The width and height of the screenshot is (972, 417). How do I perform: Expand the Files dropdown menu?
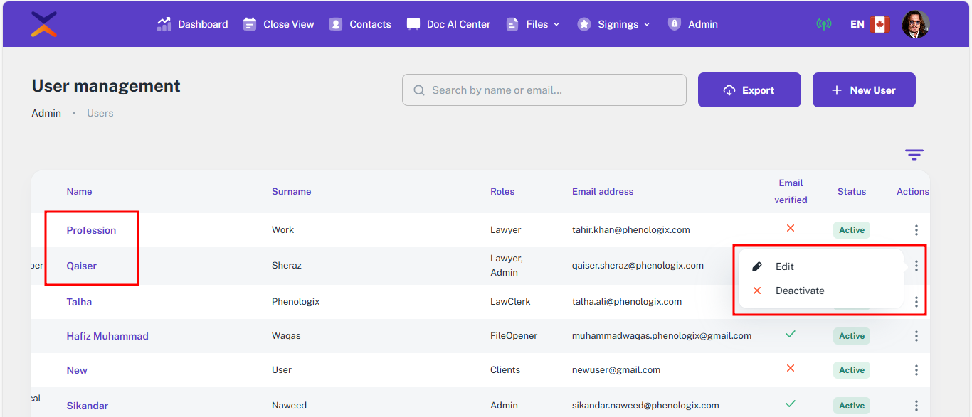pyautogui.click(x=533, y=24)
